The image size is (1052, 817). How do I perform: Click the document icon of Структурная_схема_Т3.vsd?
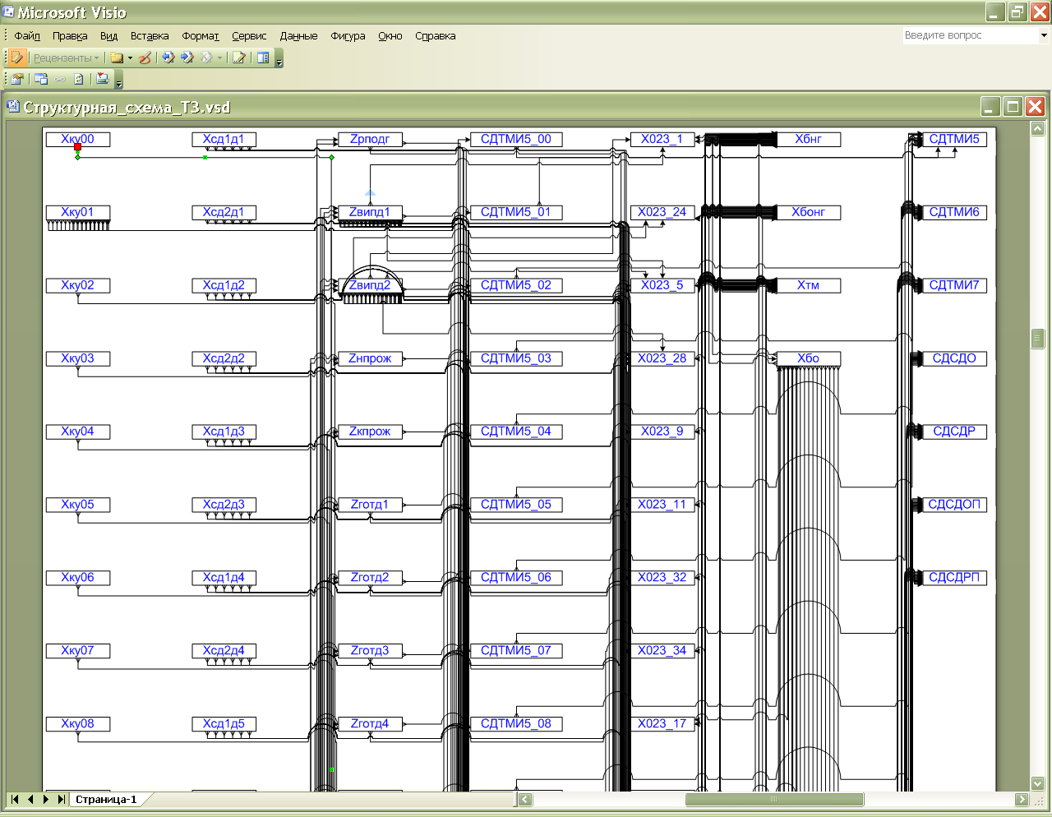[x=12, y=107]
